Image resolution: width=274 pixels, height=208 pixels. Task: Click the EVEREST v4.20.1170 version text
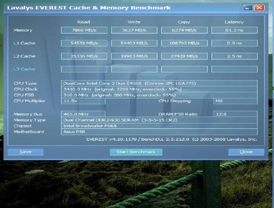[x=172, y=139]
